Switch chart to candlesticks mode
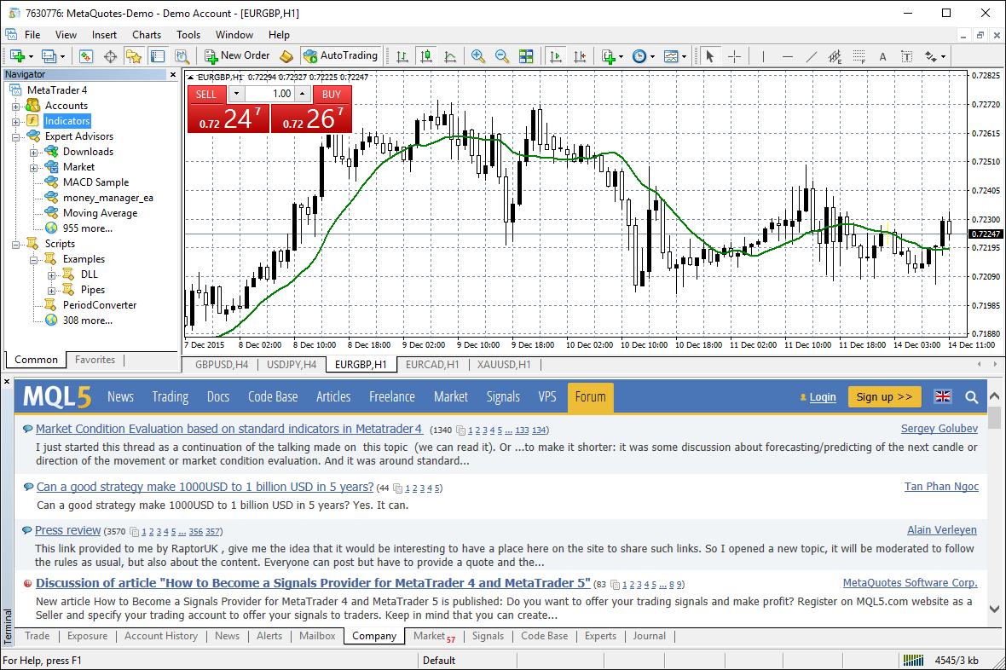1006x670 pixels. coord(425,56)
